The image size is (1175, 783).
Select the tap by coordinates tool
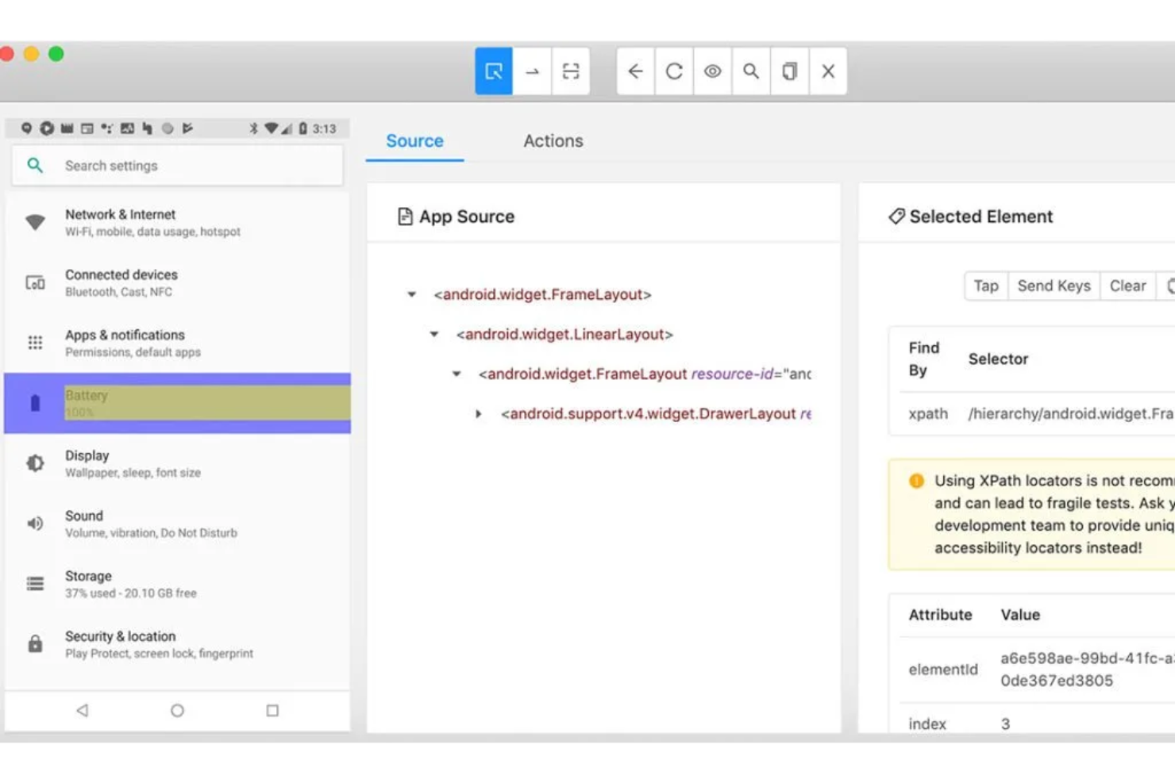571,71
